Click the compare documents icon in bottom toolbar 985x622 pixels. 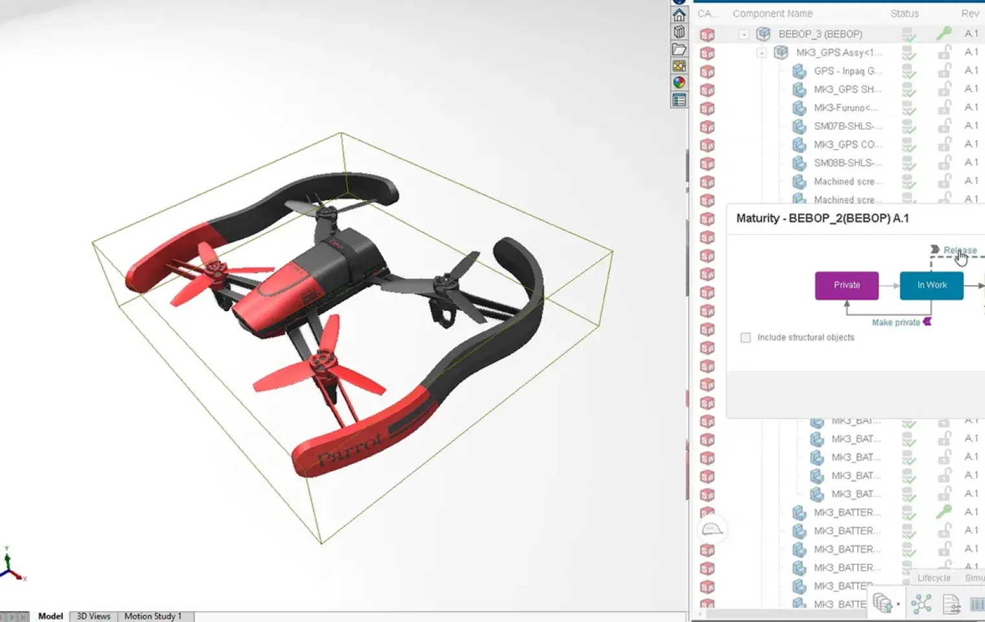[951, 604]
